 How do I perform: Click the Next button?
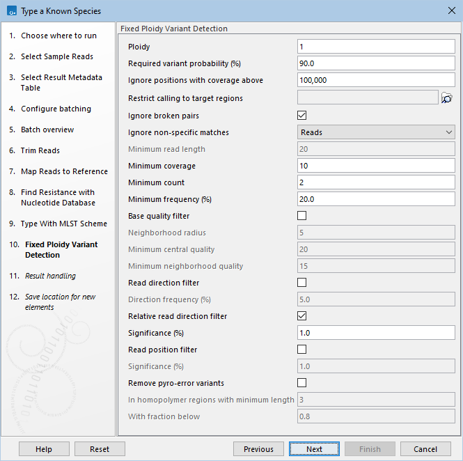pos(314,449)
